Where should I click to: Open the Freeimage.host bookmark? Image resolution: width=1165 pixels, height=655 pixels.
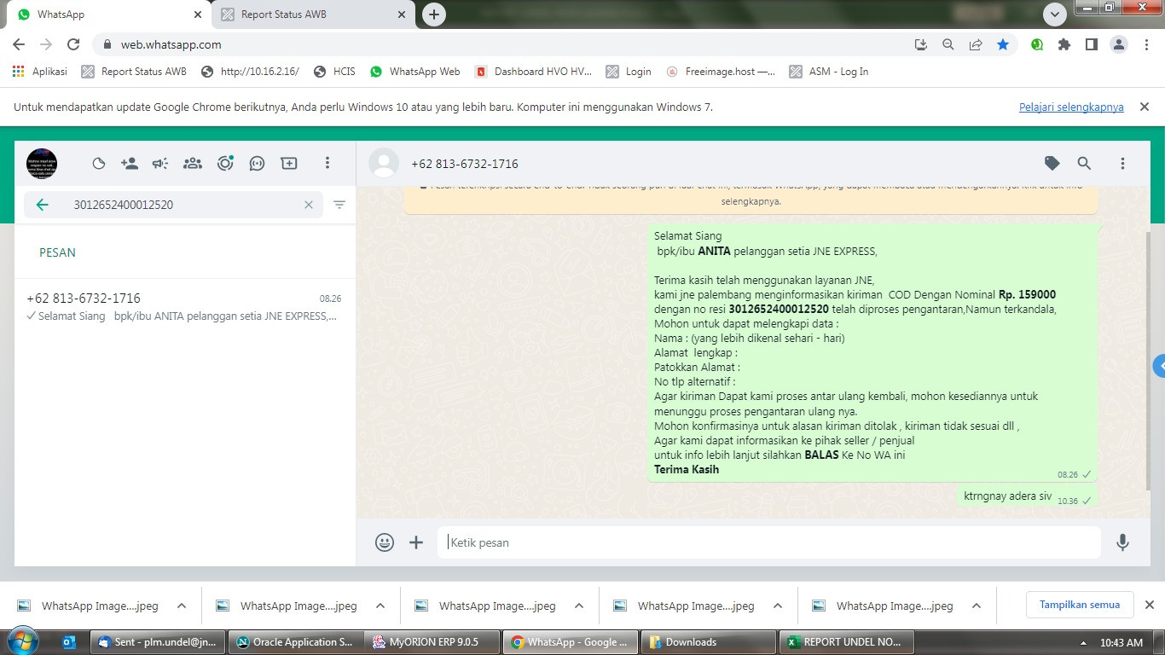[721, 72]
